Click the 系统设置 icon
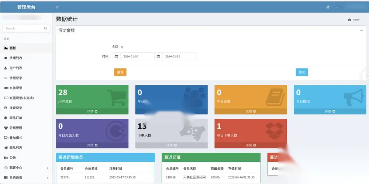The height and width of the screenshot is (184, 369). (x=6, y=178)
